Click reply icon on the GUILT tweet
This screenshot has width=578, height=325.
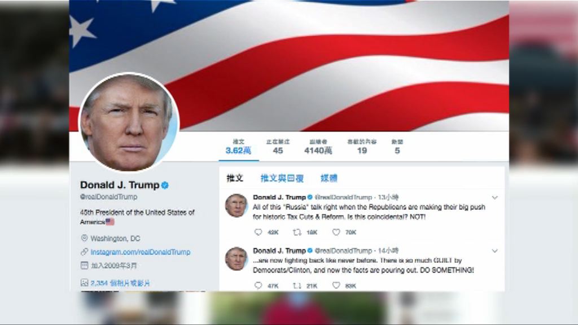coord(259,286)
